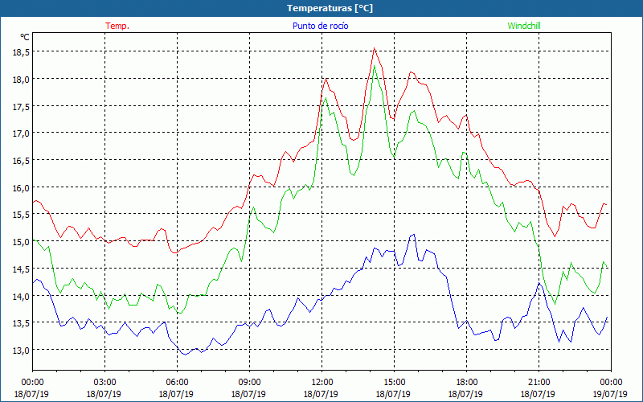643x402 pixels.
Task: Click the 13,0 y-axis value
Action: click(x=21, y=350)
